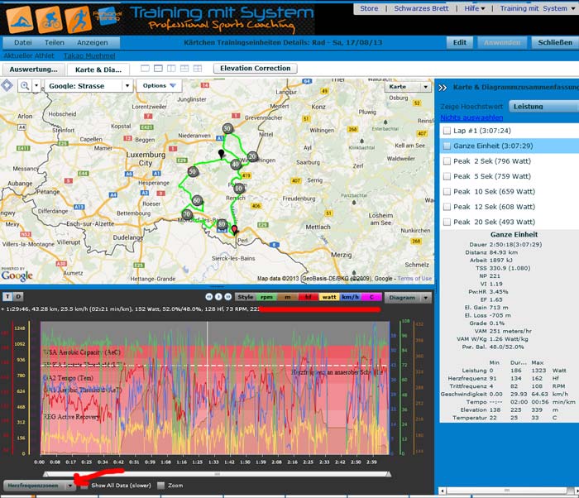579x498 pixels.
Task: Open the map Options dropdown
Action: pyautogui.click(x=159, y=86)
